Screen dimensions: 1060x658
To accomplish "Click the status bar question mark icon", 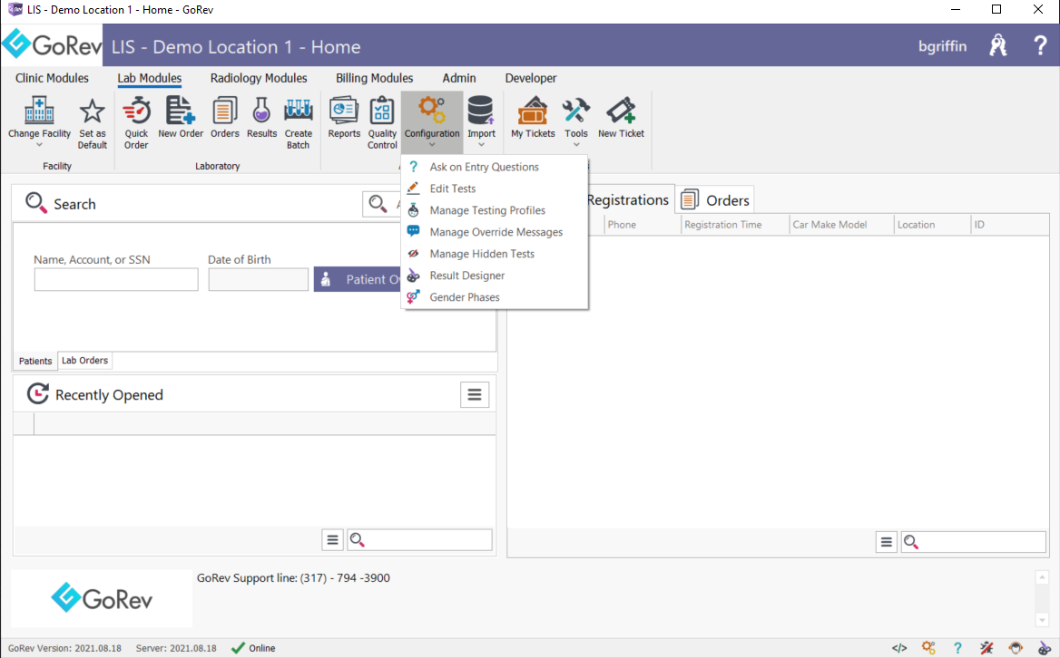I will tap(957, 648).
